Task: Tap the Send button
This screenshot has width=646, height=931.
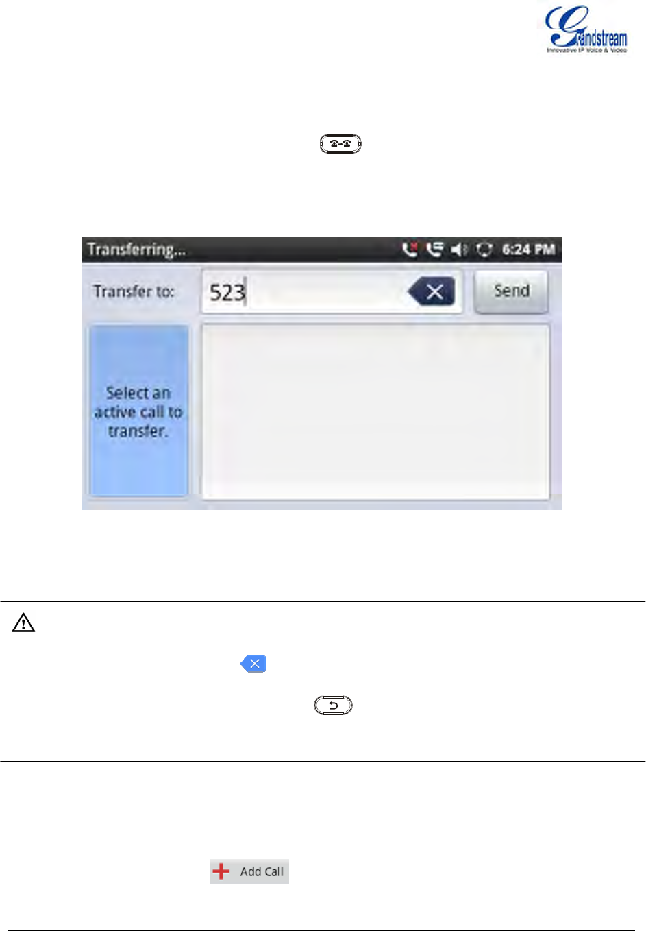Action: click(512, 291)
